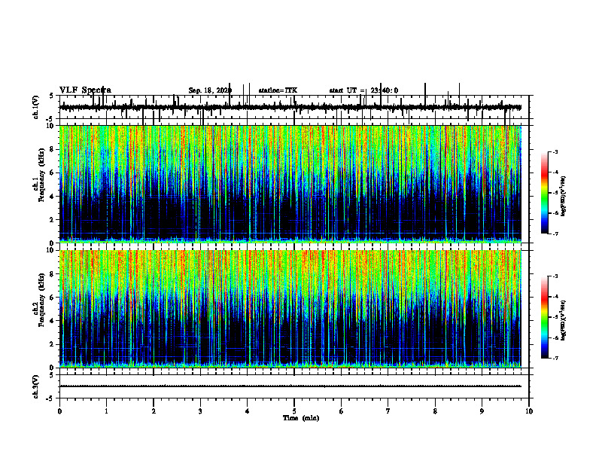This screenshot has width=596, height=461.
Task: Click the 'ch.3(V)' waveform axis label
Action: tap(36, 386)
